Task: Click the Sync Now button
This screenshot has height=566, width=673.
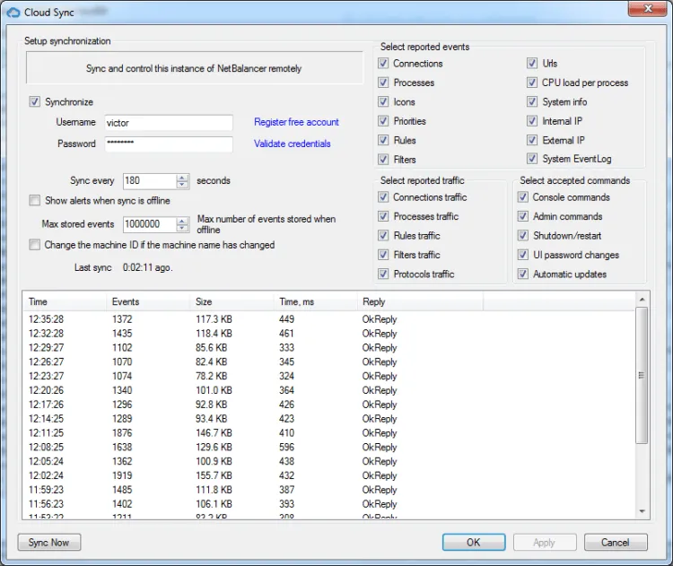Action: (x=49, y=543)
